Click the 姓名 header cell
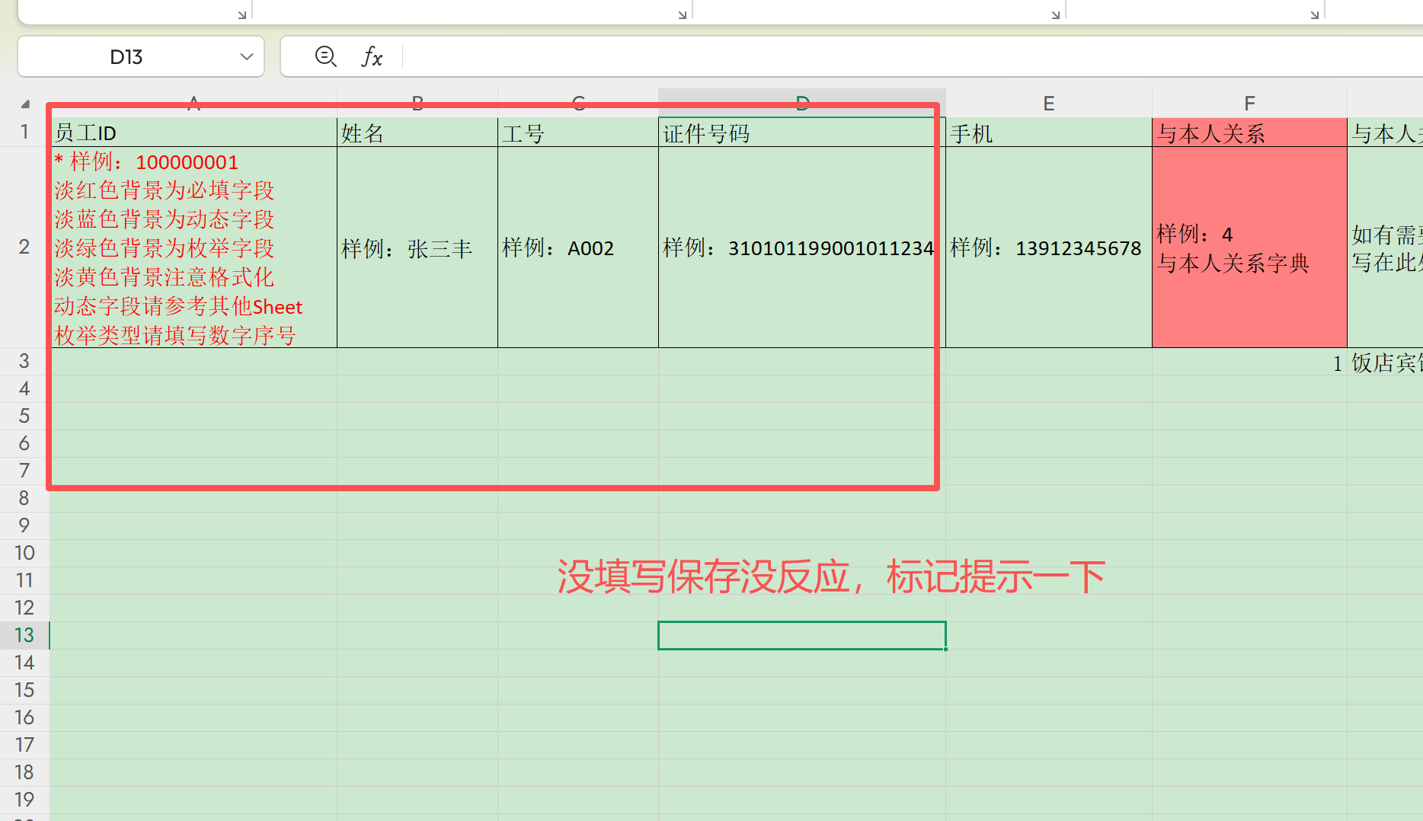 coord(417,133)
